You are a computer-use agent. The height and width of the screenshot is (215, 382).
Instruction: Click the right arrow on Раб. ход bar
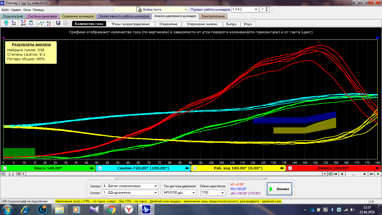pos(282,168)
